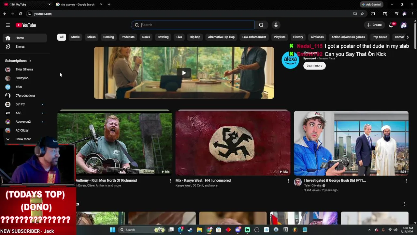Open the 07productionz subscription
Screen dimensions: 417x235
coord(25,95)
